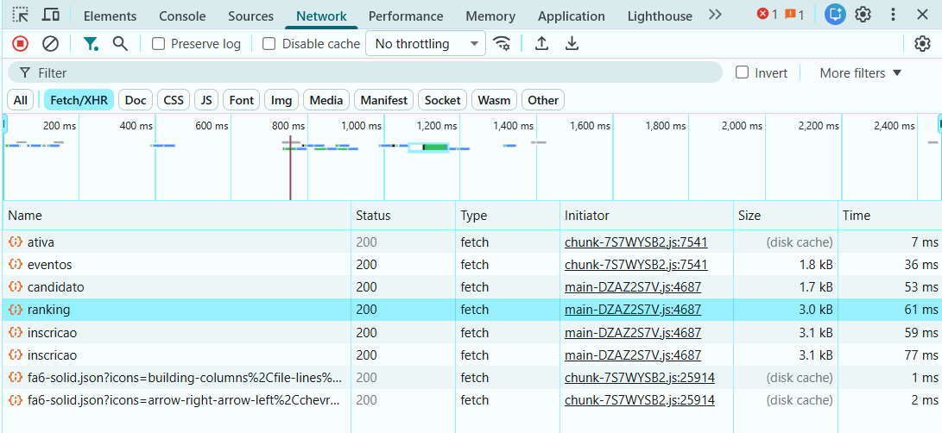Toggle the Fetch/XHR type filter
The image size is (942, 433).
point(79,100)
